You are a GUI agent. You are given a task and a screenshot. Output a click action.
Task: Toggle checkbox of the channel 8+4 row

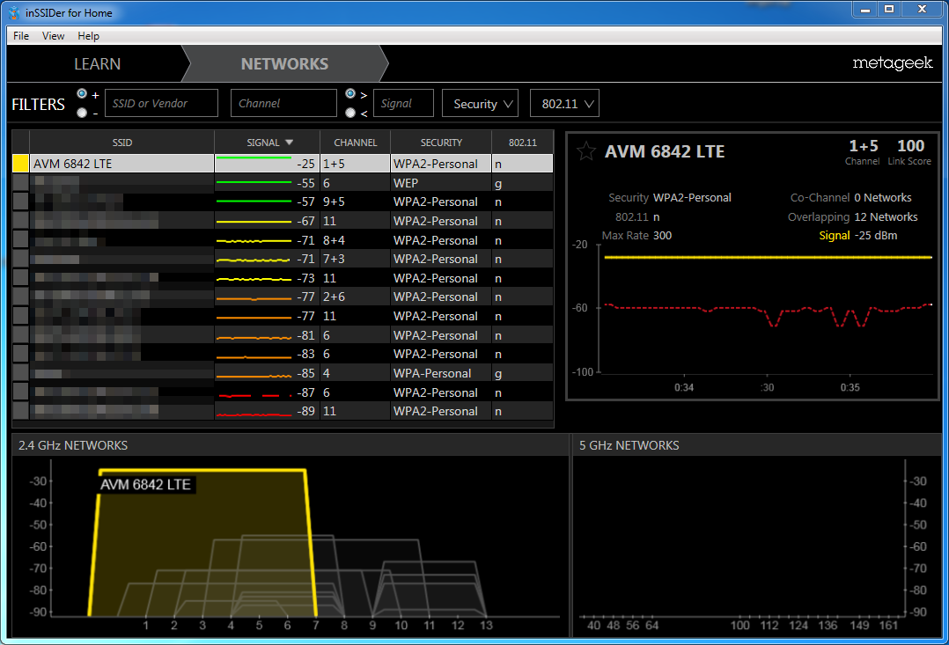pyautogui.click(x=20, y=239)
